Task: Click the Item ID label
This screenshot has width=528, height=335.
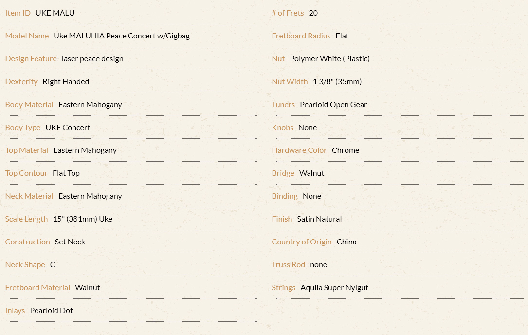Action: click(18, 13)
